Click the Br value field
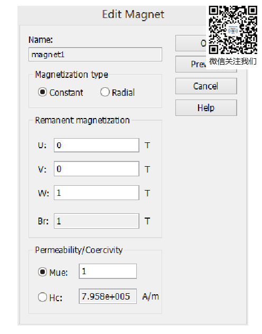Image resolution: width=262 pixels, height=334 pixels. pyautogui.click(x=97, y=221)
